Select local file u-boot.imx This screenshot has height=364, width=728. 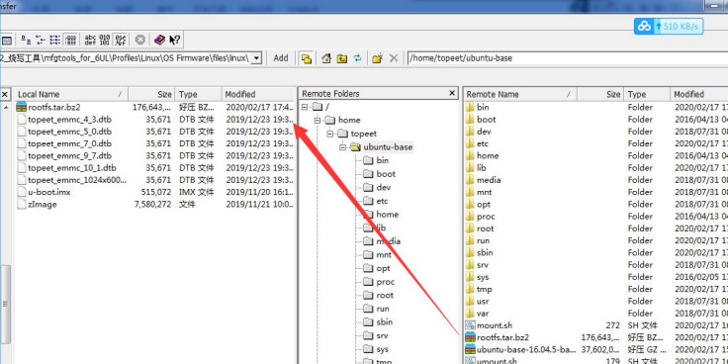point(49,192)
